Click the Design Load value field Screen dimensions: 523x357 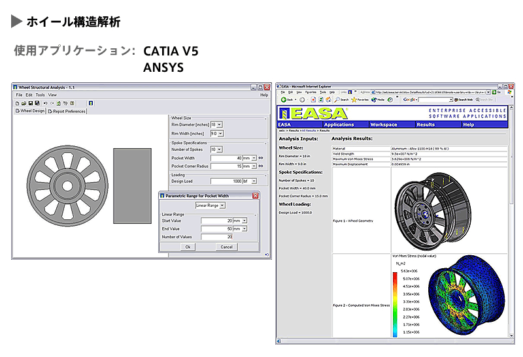(x=226, y=181)
